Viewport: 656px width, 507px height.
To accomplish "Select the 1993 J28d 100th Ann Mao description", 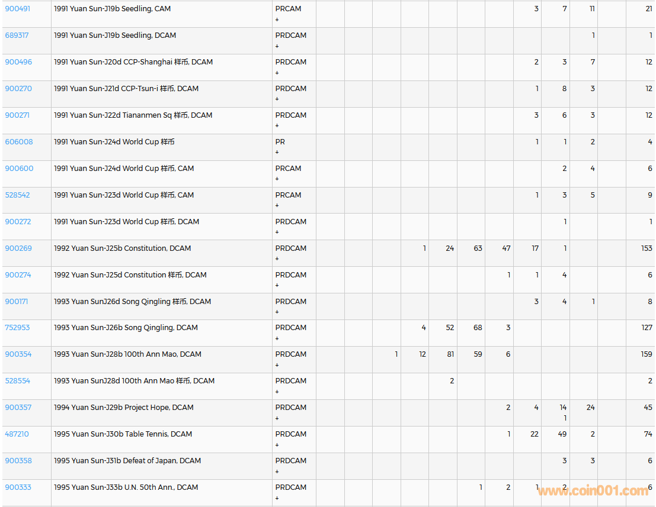I will (134, 381).
